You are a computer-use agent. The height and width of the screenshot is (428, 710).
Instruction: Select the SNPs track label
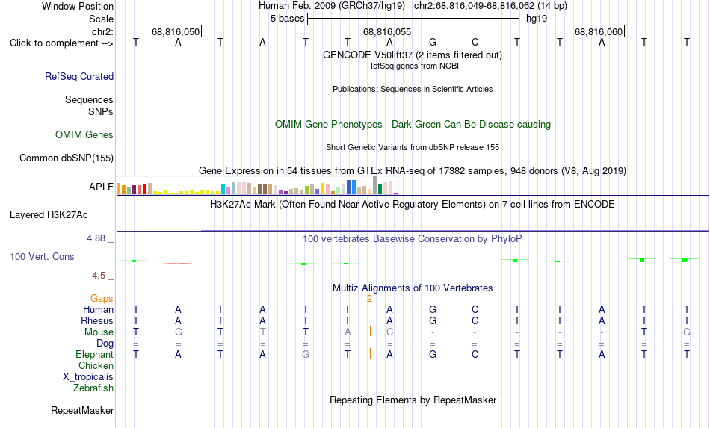(101, 112)
